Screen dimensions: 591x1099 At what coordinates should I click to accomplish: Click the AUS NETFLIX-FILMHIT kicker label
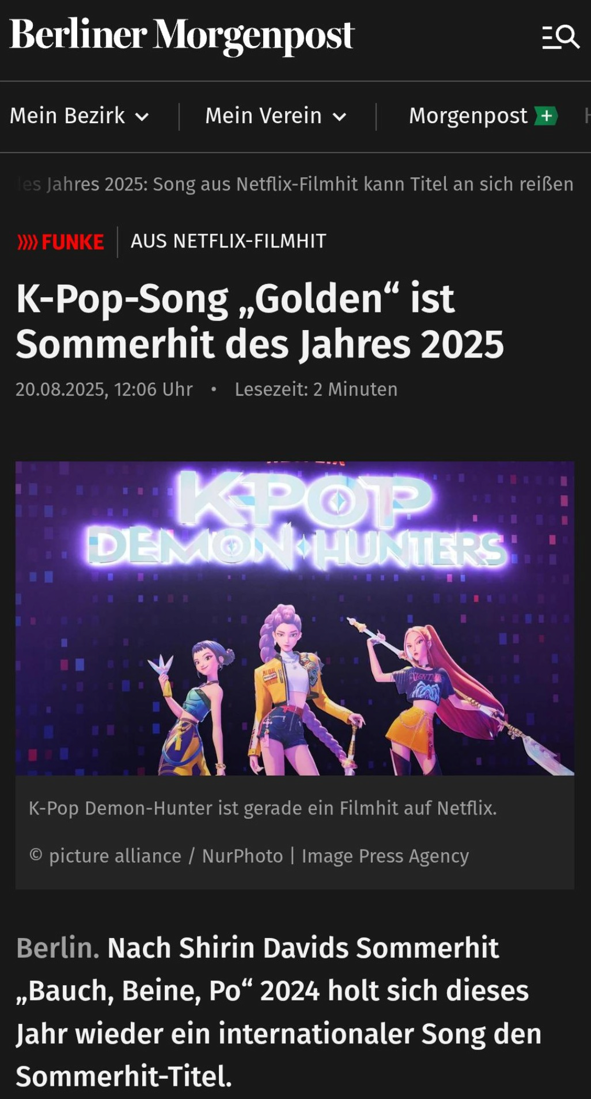click(x=228, y=241)
